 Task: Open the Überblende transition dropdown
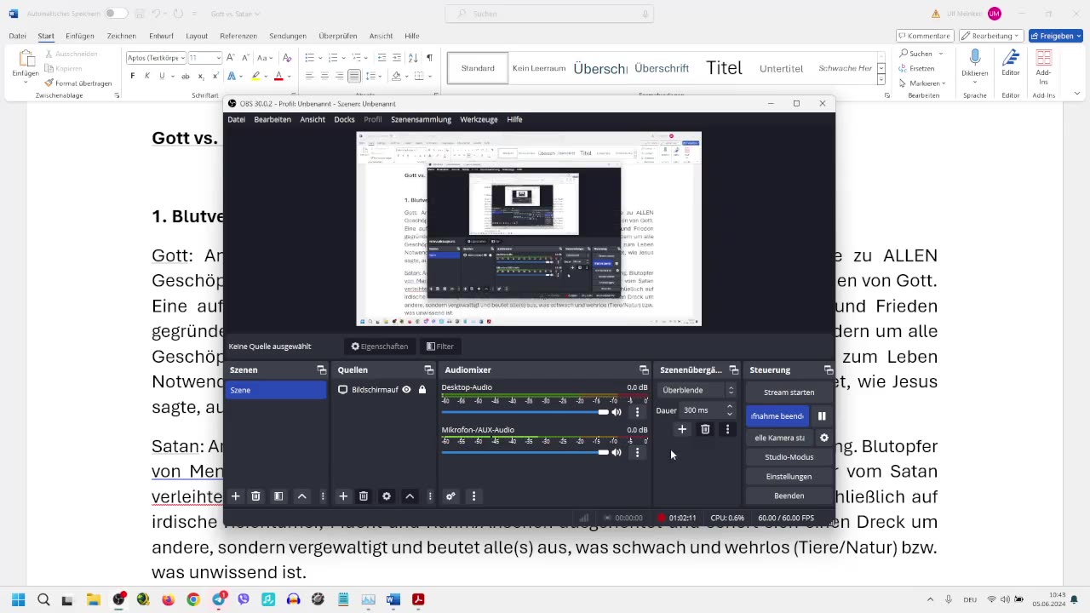(x=697, y=390)
